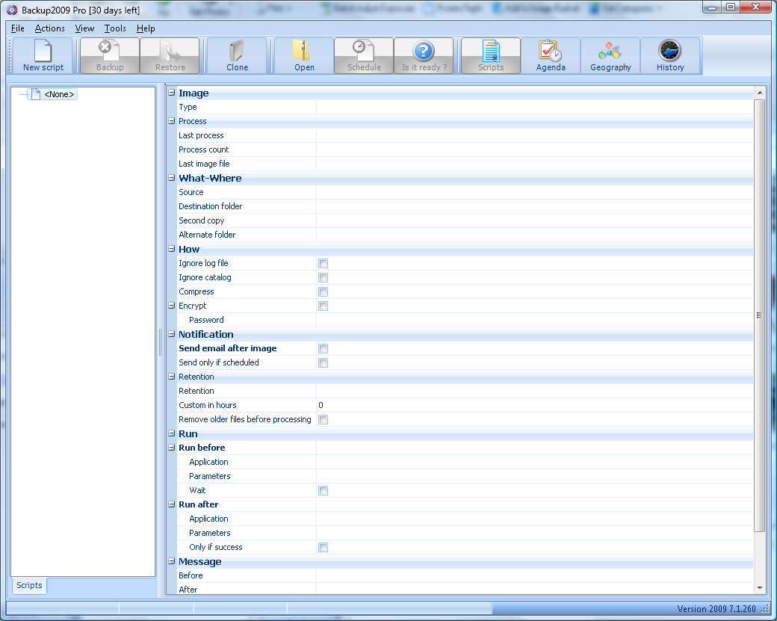Image resolution: width=777 pixels, height=621 pixels.
Task: Click the Destination folder value field
Action: point(535,207)
